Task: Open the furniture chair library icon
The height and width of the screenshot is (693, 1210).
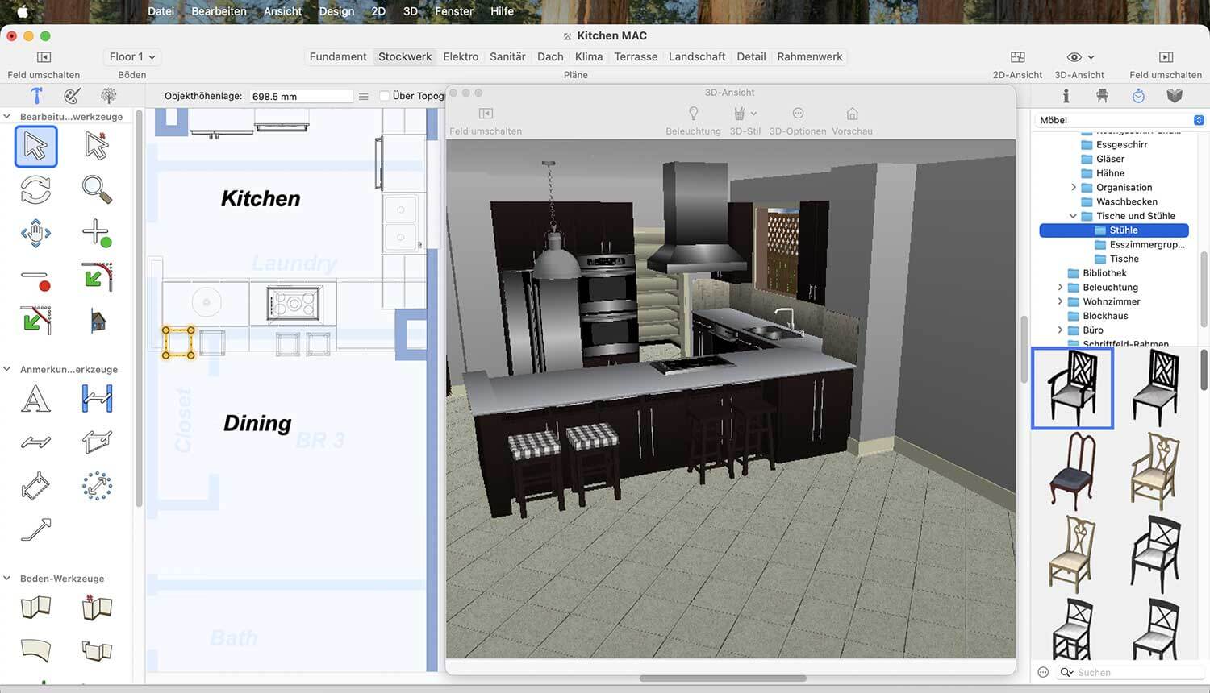Action: pyautogui.click(x=1102, y=96)
